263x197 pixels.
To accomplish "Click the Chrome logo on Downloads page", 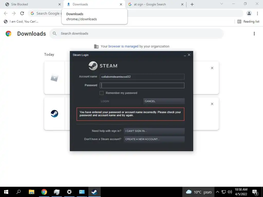I will 8,34.
